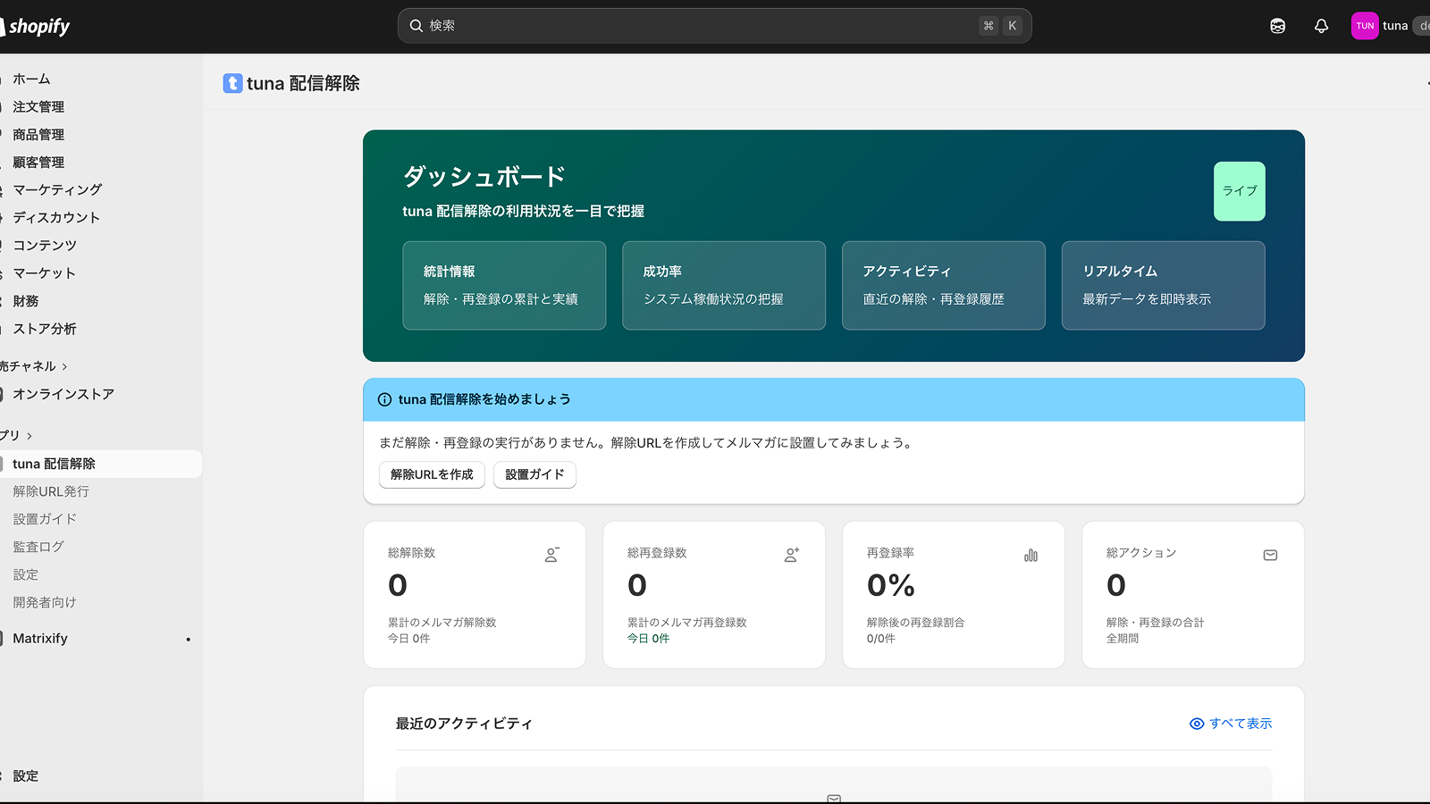Open マーケット in the sidebar
The width and height of the screenshot is (1430, 804).
(44, 272)
